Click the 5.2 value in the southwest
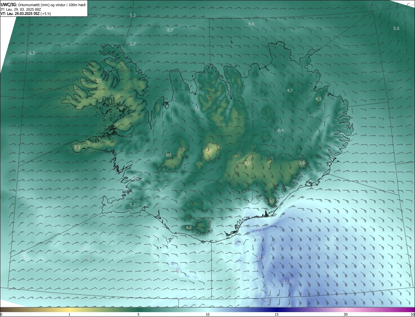Image resolution: width=415 pixels, height=317 pixels. click(133, 205)
